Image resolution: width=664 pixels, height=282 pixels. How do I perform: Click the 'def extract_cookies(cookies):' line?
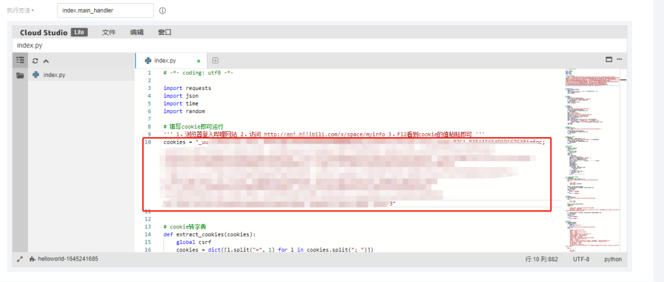point(209,234)
